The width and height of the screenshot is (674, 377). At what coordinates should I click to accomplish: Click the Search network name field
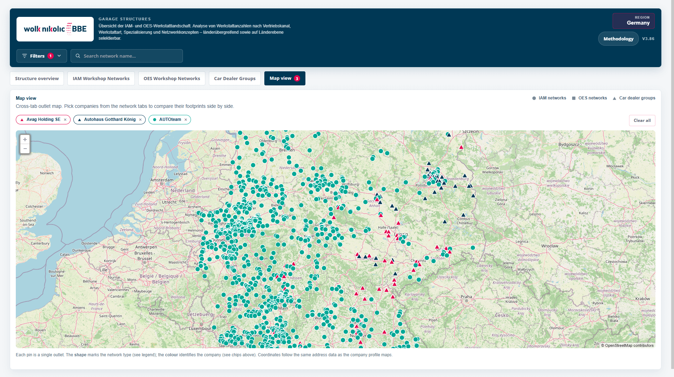127,56
